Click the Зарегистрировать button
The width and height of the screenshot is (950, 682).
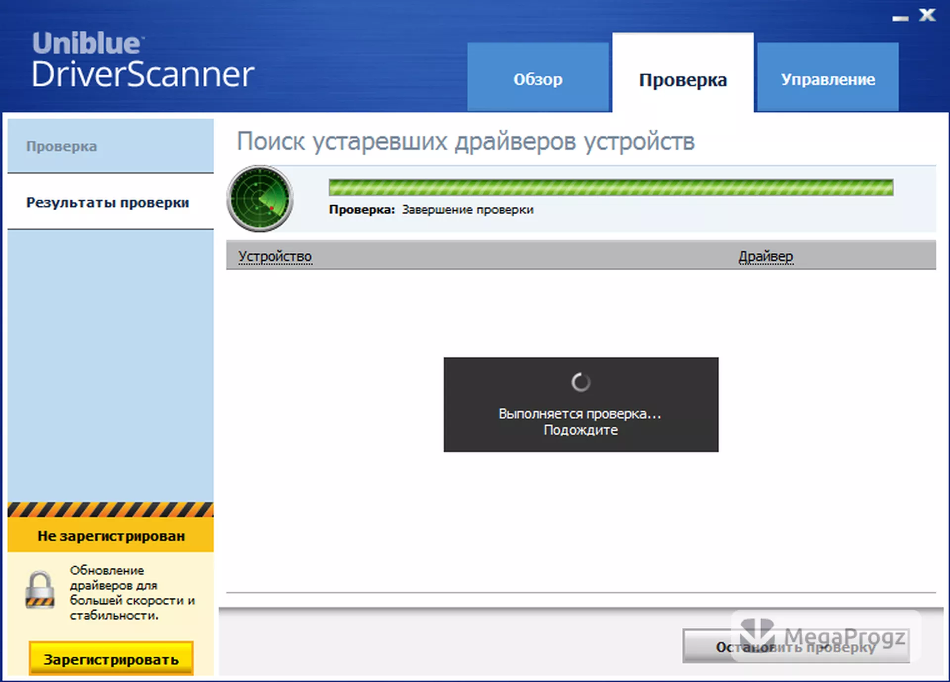111,658
